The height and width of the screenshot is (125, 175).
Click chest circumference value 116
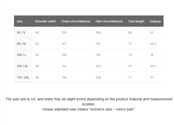pyautogui.click(x=64, y=33)
